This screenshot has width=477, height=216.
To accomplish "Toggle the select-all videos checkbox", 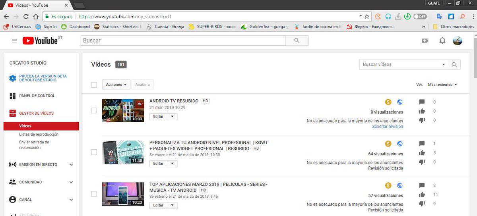I will point(94,85).
